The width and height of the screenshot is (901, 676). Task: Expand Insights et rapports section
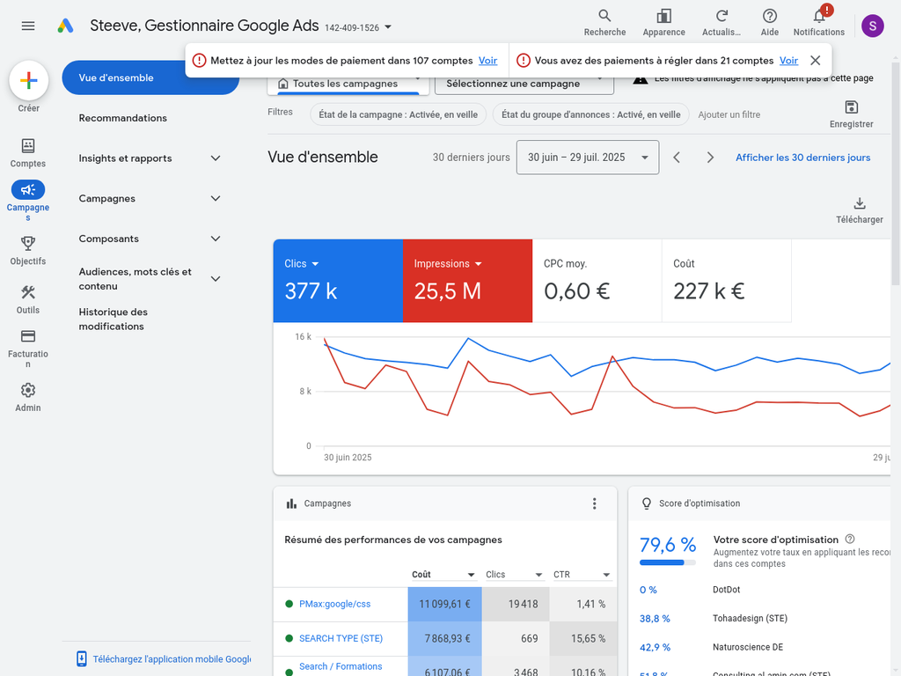coord(216,158)
